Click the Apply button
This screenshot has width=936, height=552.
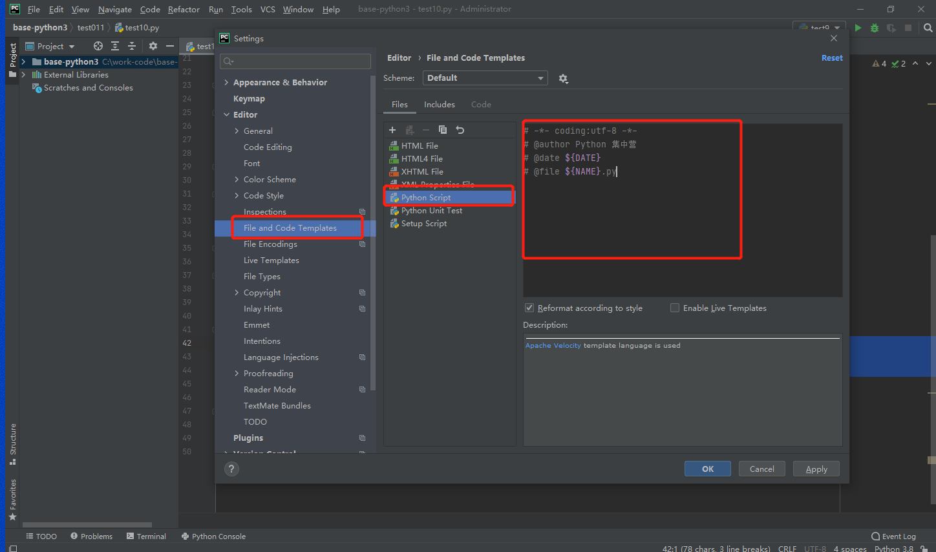816,469
